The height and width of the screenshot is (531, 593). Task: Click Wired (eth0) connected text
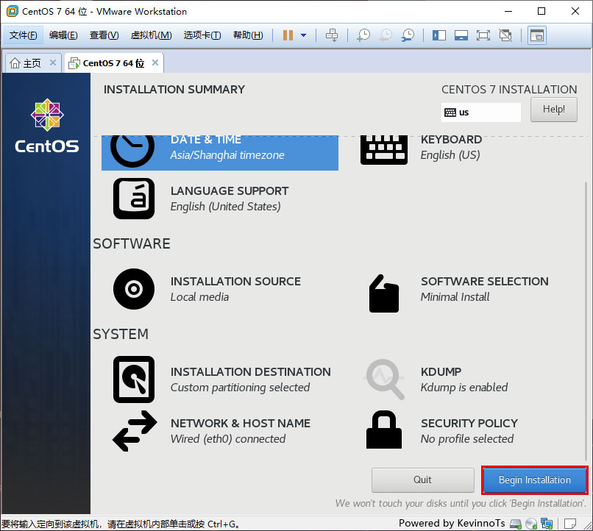tap(228, 439)
